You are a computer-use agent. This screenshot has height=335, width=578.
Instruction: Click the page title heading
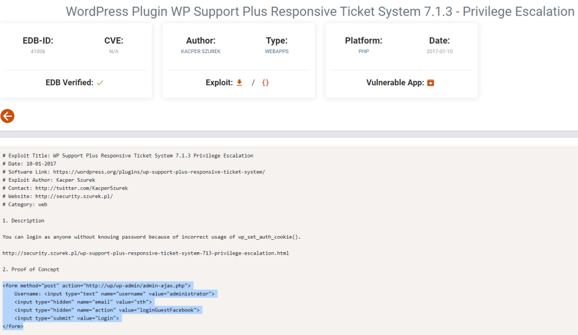tap(320, 12)
